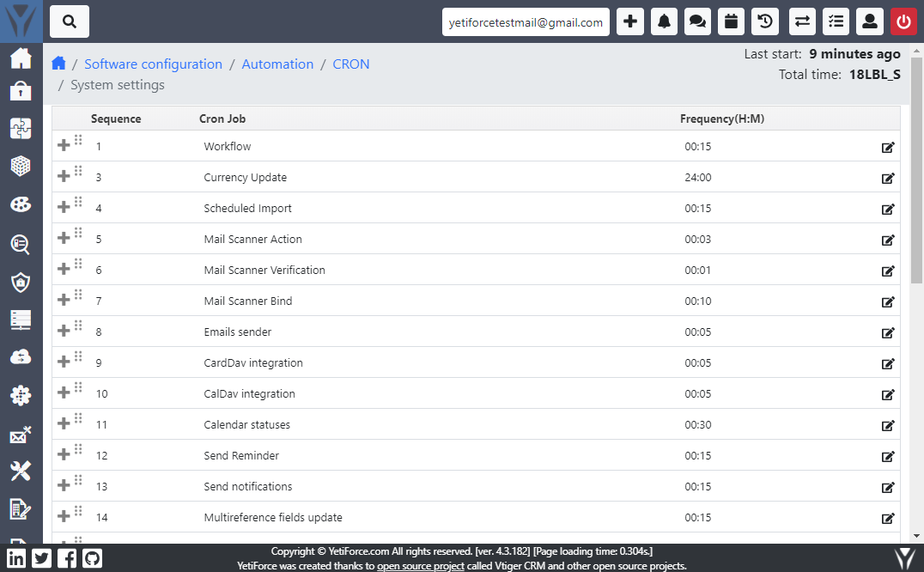Open the Twitter icon in the footer
This screenshot has width=924, height=572.
coord(41,558)
